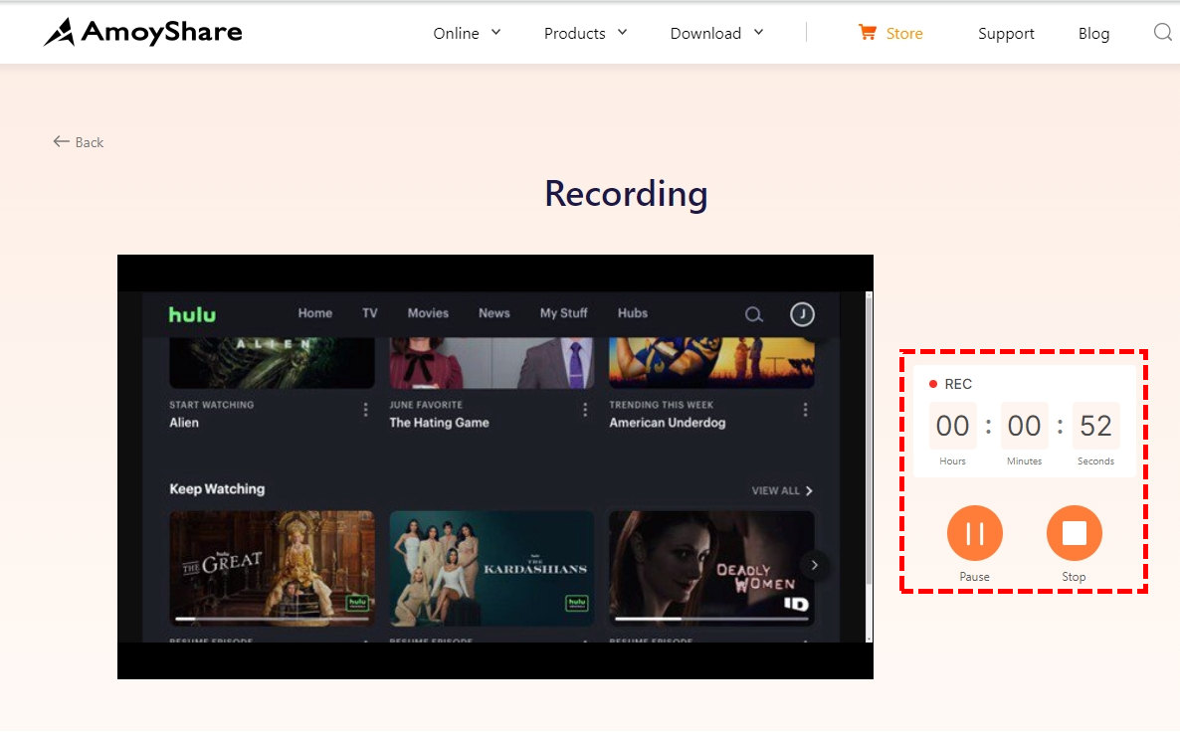
Task: Open the Hulu profile avatar icon
Action: click(x=802, y=313)
